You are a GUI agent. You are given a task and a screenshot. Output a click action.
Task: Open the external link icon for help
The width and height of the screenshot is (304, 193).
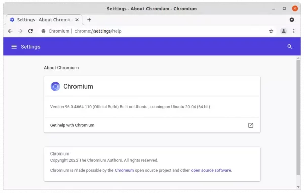pyautogui.click(x=251, y=125)
